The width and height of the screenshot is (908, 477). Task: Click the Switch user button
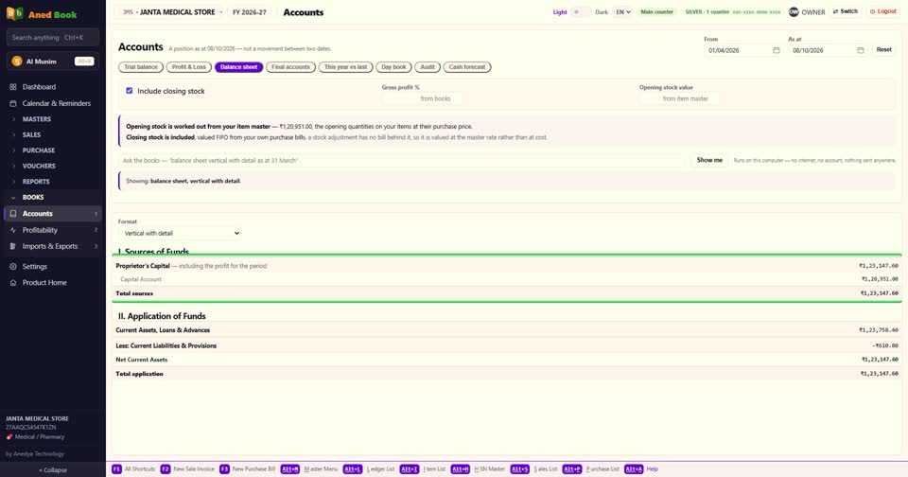tap(845, 11)
